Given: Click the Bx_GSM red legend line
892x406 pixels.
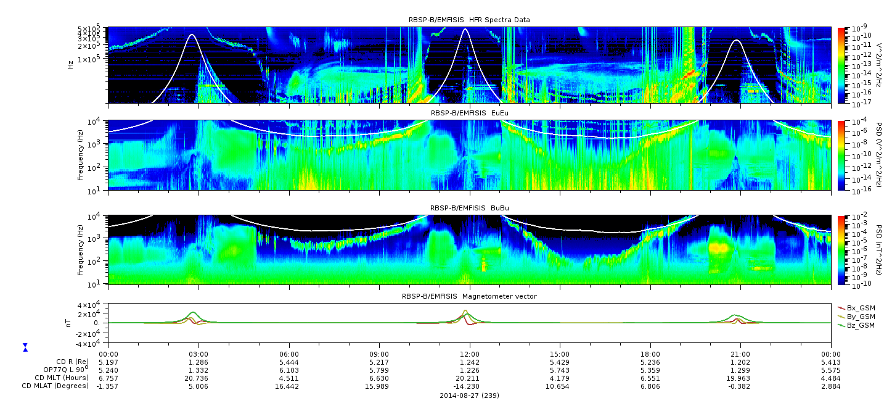Looking at the screenshot, I should pyautogui.click(x=841, y=308).
